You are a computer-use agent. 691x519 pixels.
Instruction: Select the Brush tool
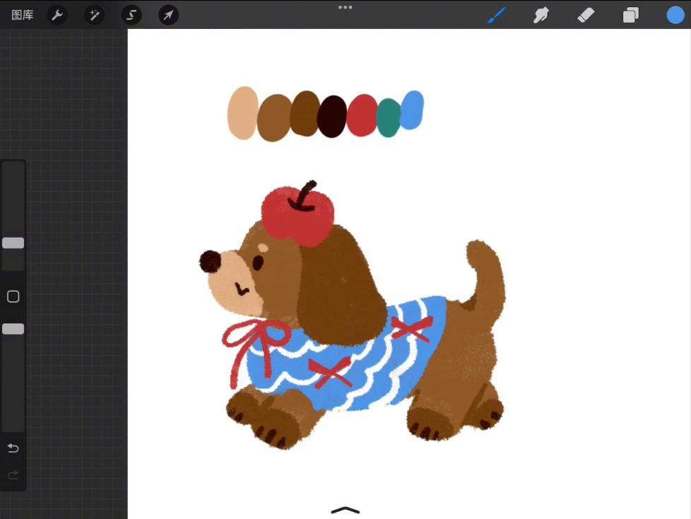497,15
